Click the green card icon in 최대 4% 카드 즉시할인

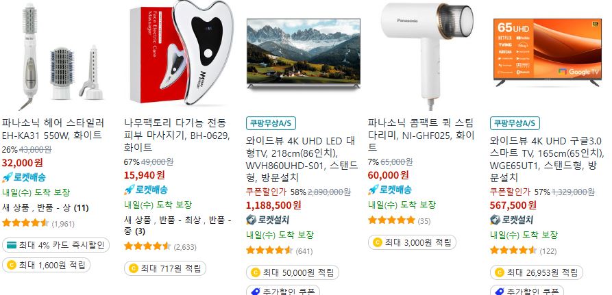pyautogui.click(x=12, y=246)
